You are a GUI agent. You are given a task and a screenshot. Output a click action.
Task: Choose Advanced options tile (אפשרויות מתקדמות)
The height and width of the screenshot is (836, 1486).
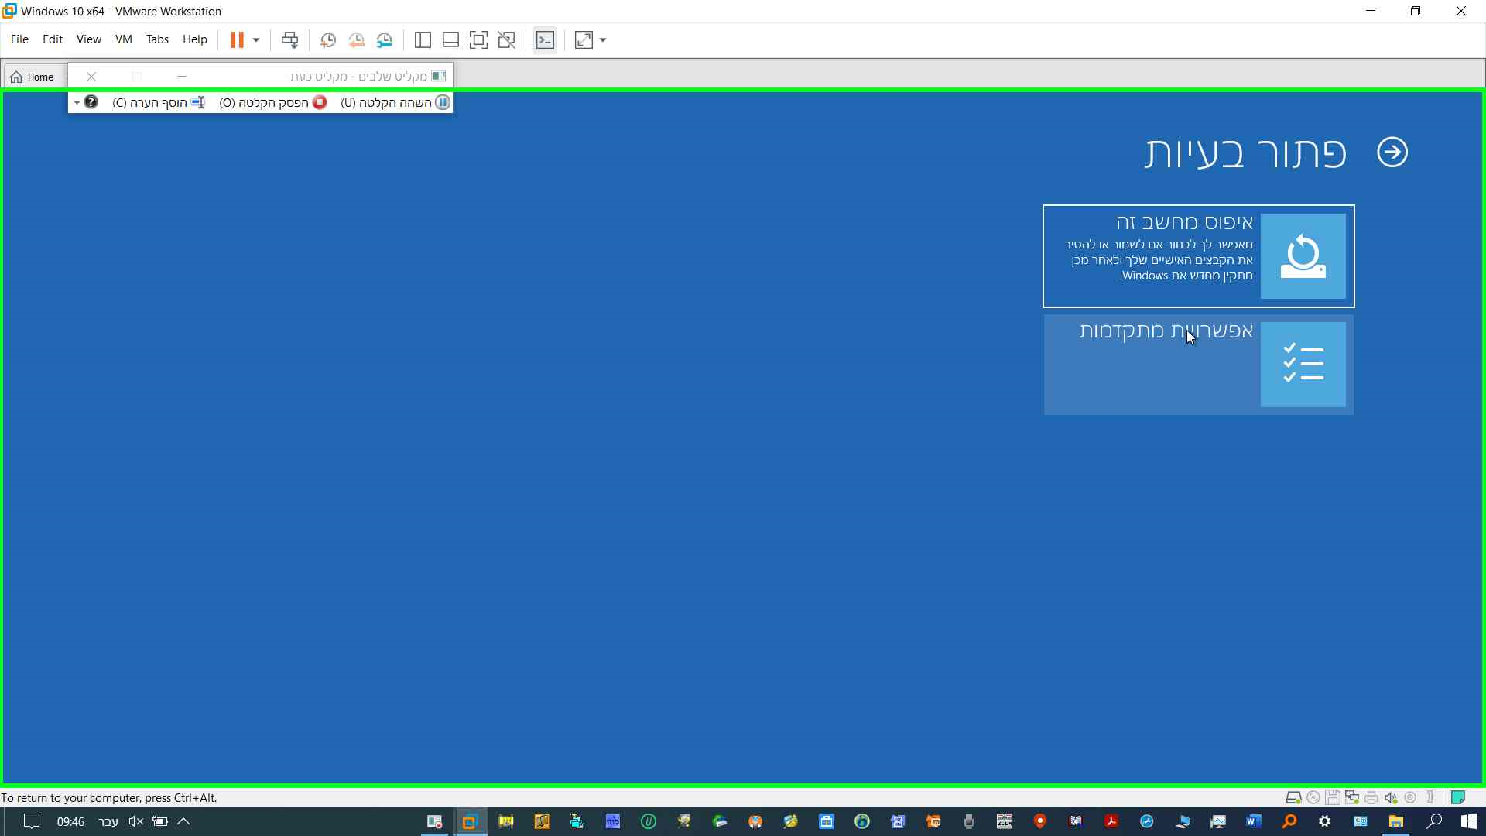(1198, 365)
